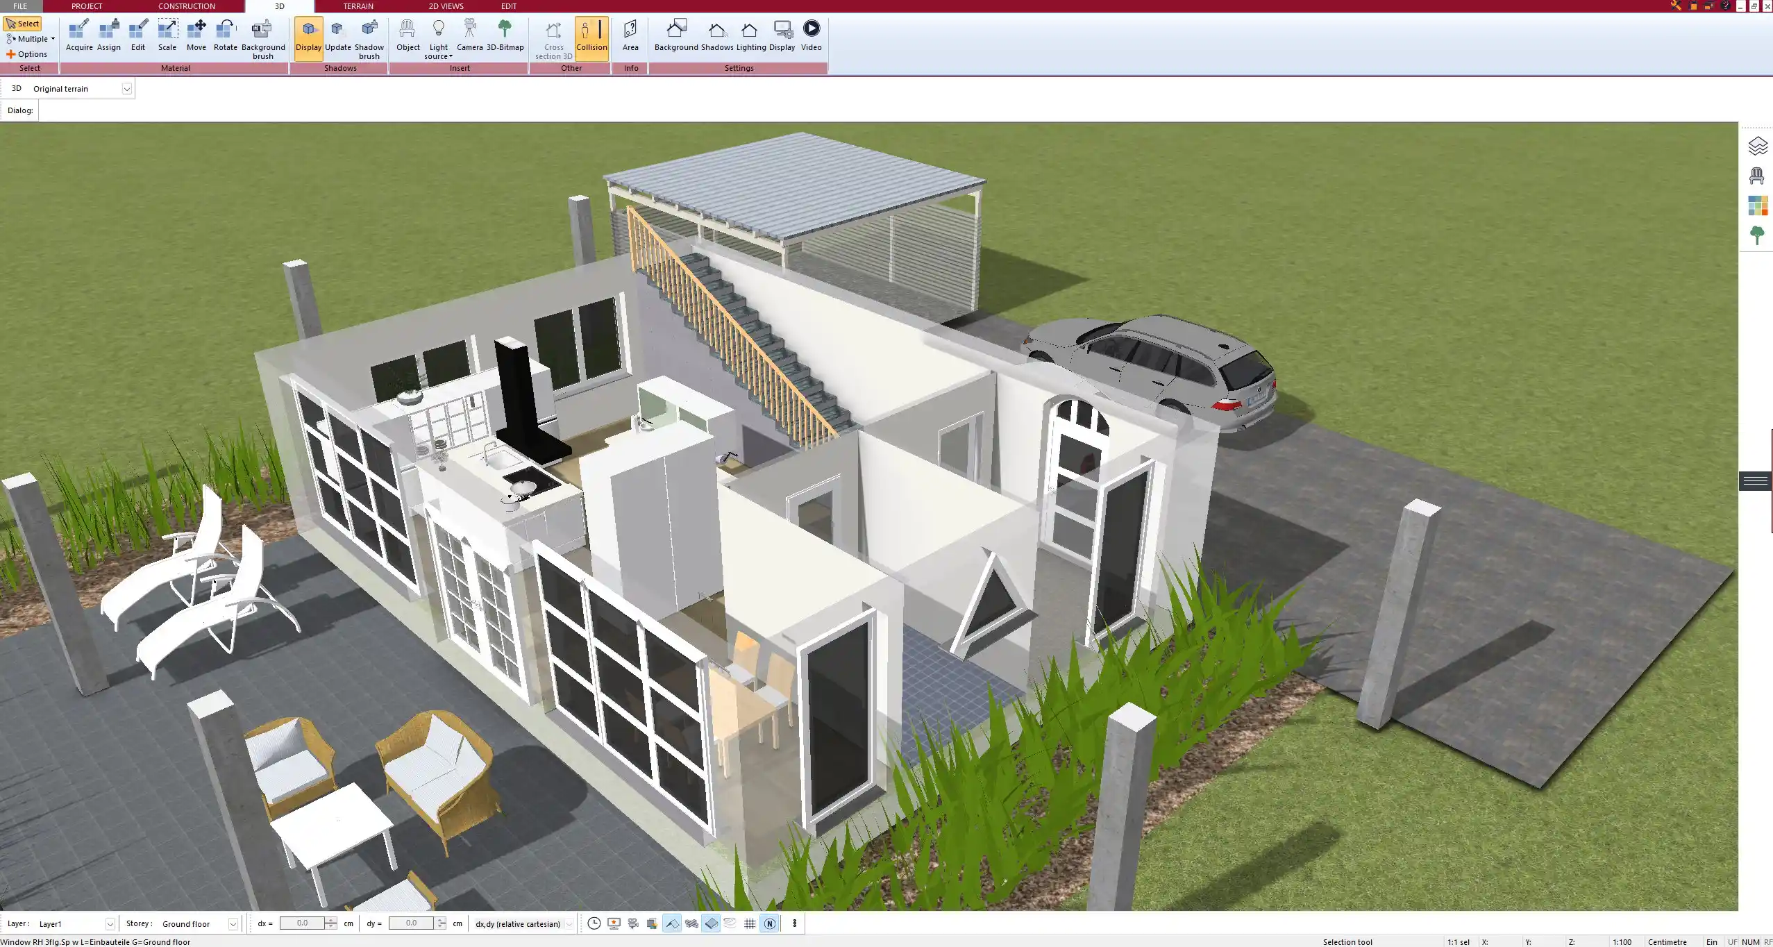Expand the Storey dropdown showing Ground floor
Viewport: 1773px width, 947px height.
coord(233,923)
